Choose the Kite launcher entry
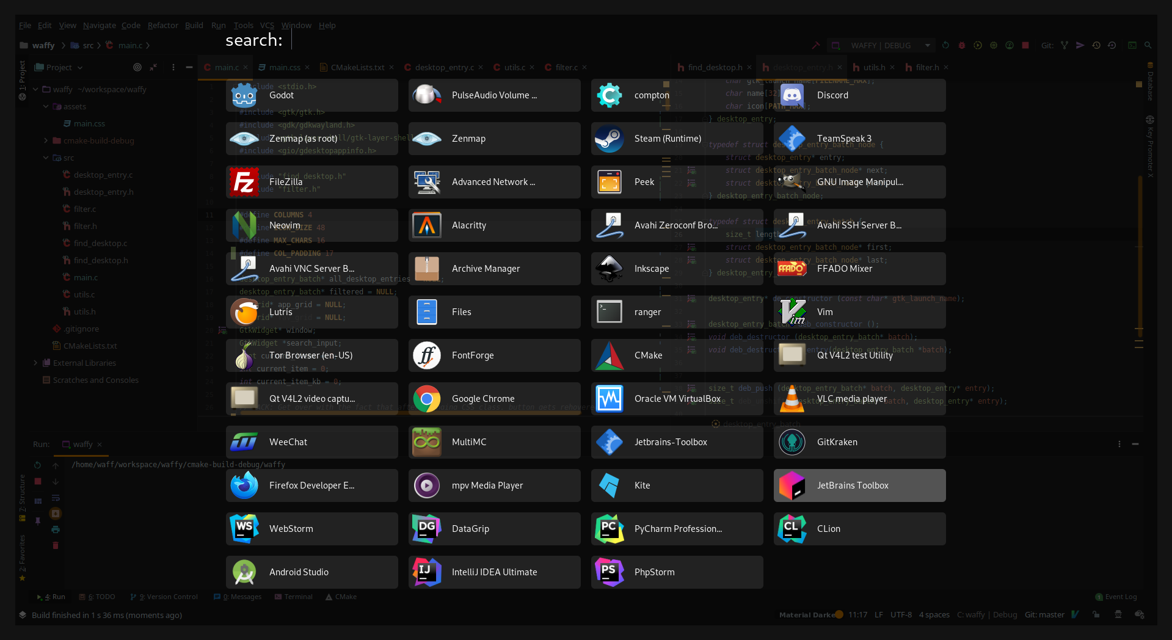 [677, 485]
